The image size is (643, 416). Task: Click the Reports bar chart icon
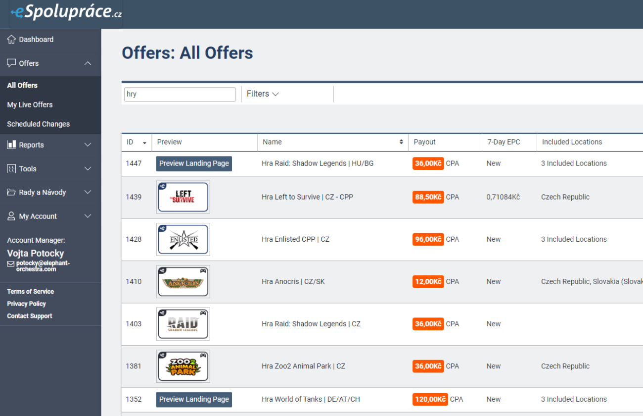[11, 145]
